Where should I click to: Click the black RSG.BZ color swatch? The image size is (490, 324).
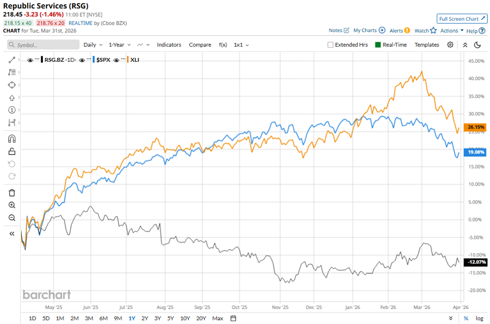pos(42,59)
